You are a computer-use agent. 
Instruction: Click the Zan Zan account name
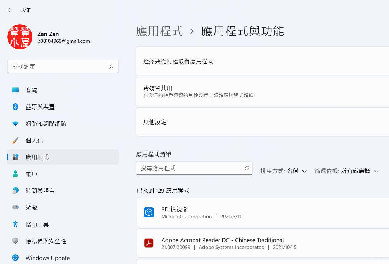[x=48, y=34]
